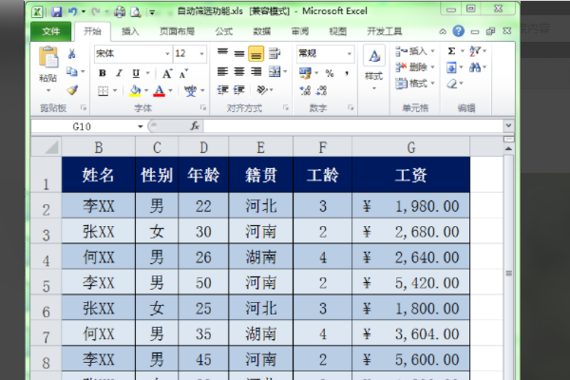The height and width of the screenshot is (380, 570).
Task: Click the AutoSum sigma icon
Action: pos(451,51)
